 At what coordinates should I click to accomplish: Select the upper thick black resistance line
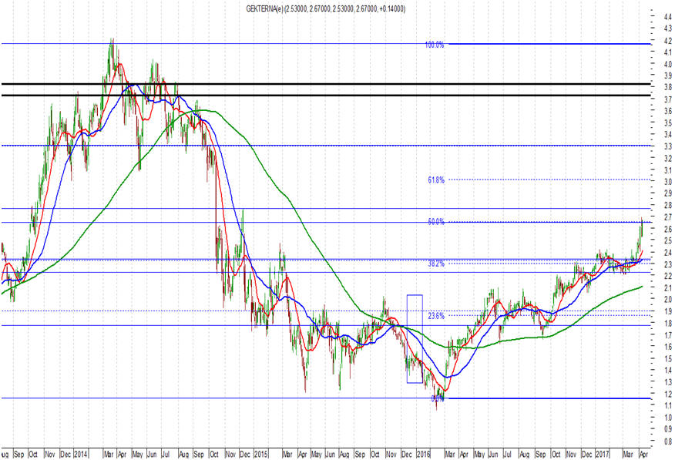[326, 84]
